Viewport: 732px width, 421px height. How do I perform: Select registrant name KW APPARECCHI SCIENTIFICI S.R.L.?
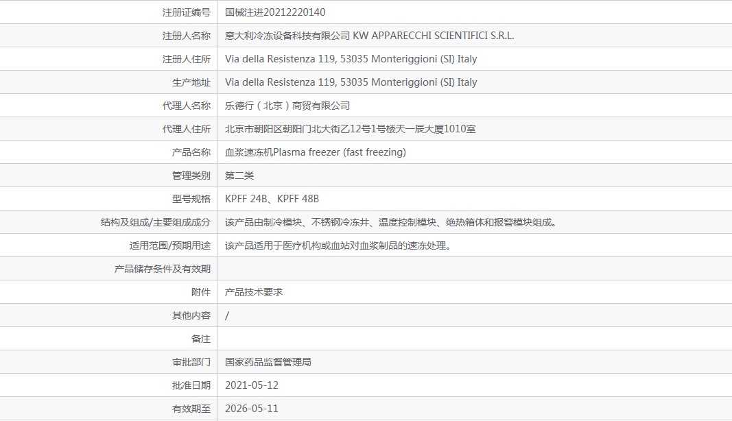[x=433, y=36]
